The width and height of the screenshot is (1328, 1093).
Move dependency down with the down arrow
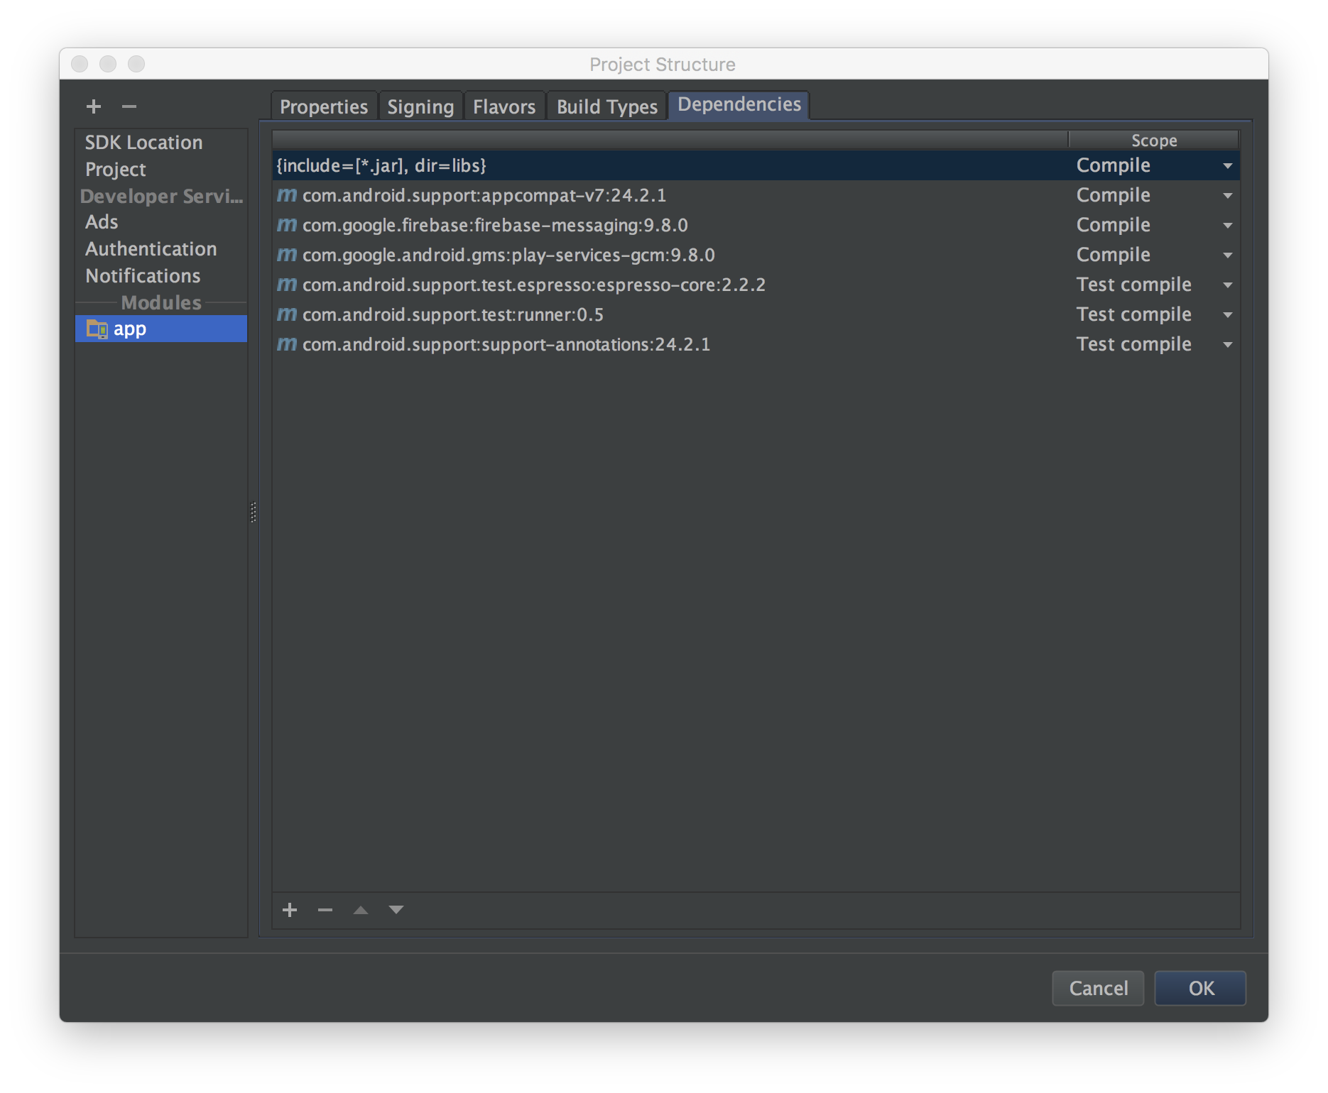click(x=396, y=910)
